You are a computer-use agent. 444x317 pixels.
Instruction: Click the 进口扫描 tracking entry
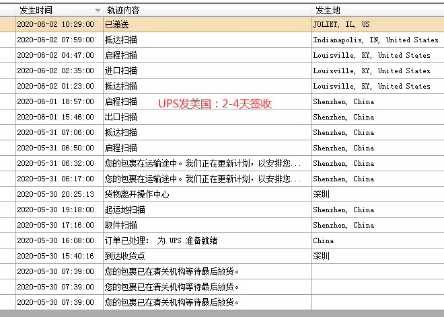[121, 71]
